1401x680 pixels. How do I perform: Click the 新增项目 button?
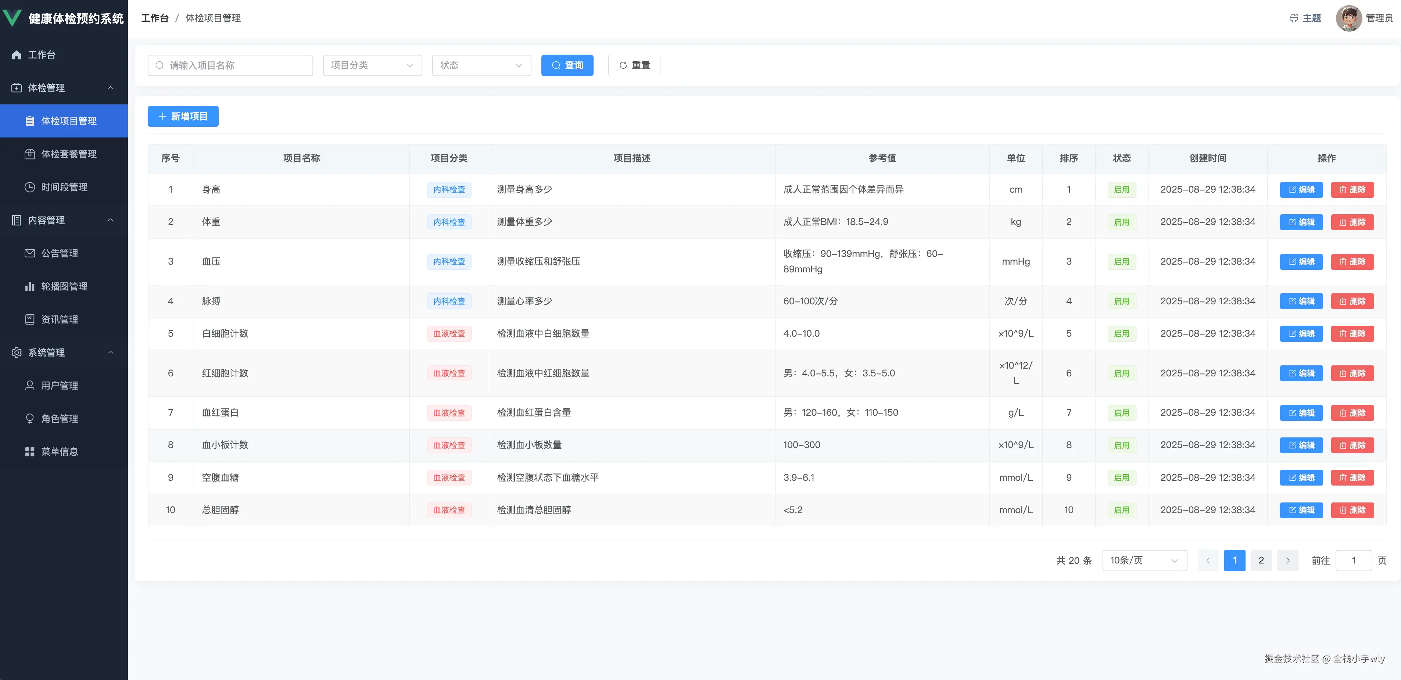pos(183,116)
